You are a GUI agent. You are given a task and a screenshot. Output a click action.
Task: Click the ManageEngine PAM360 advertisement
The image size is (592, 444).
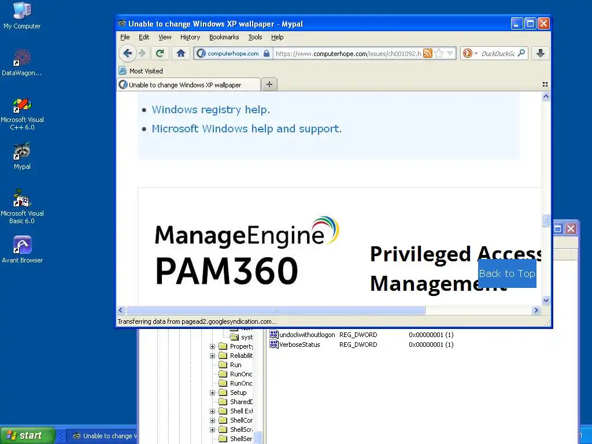pos(339,246)
